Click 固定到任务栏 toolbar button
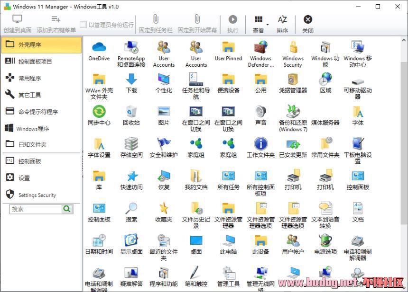Viewport: 408px width, 292px height. (156, 24)
